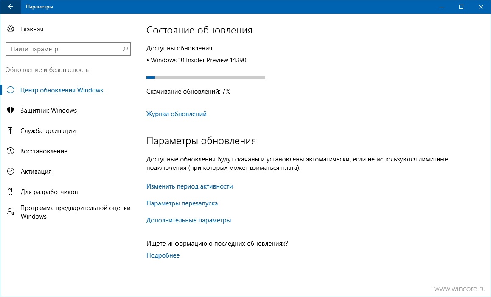491x297 pixels.
Task: Click the Home gear icon
Action: coord(11,29)
